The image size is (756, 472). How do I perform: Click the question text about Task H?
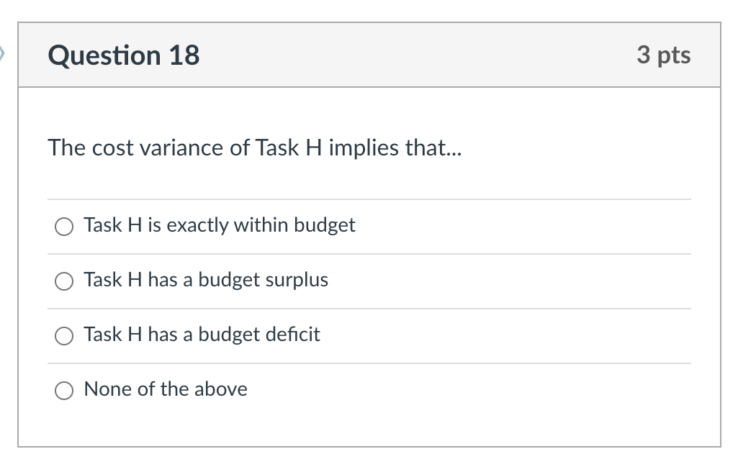point(254,148)
